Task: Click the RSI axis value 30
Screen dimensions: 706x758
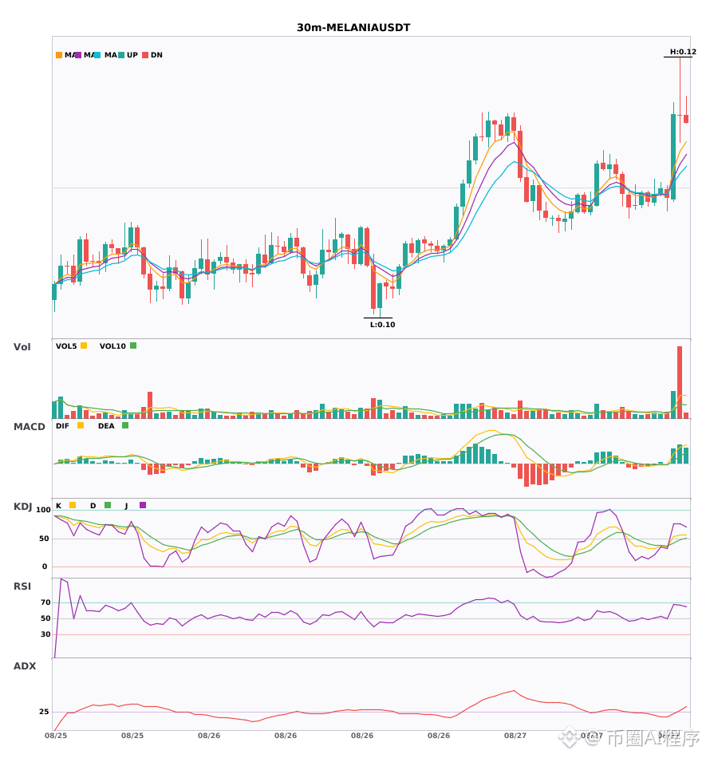Action: [45, 634]
